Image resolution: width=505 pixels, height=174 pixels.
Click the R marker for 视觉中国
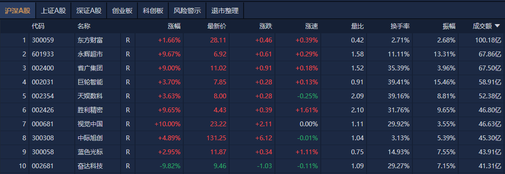point(128,124)
